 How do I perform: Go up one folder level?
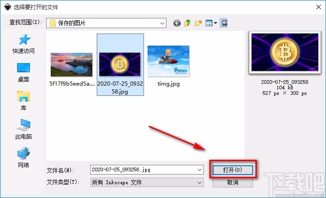(188, 23)
